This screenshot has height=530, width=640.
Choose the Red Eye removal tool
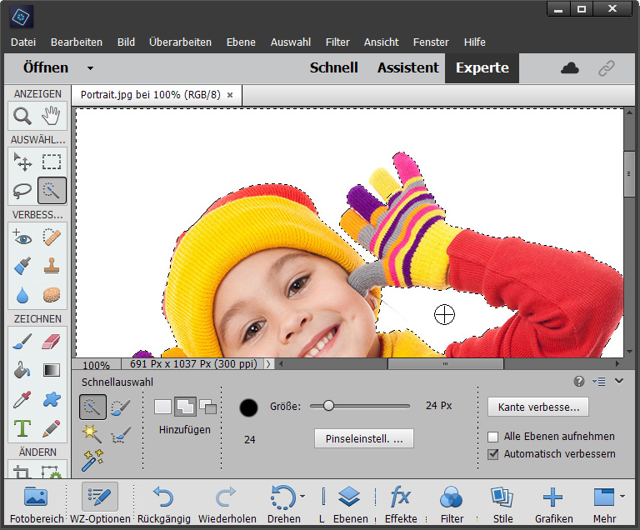(x=22, y=238)
